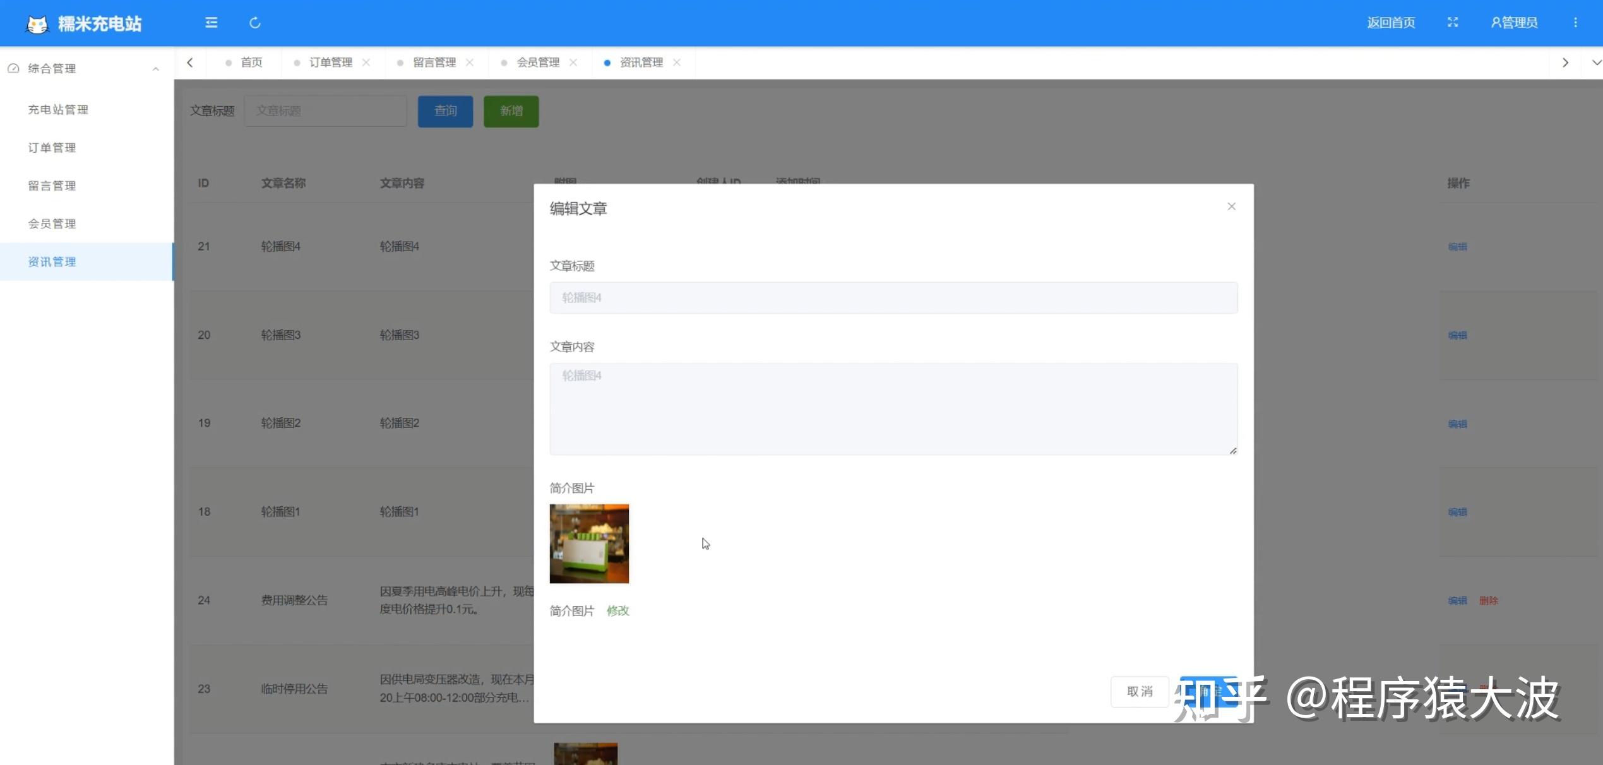Click 返回首页 in the top bar

(x=1391, y=22)
